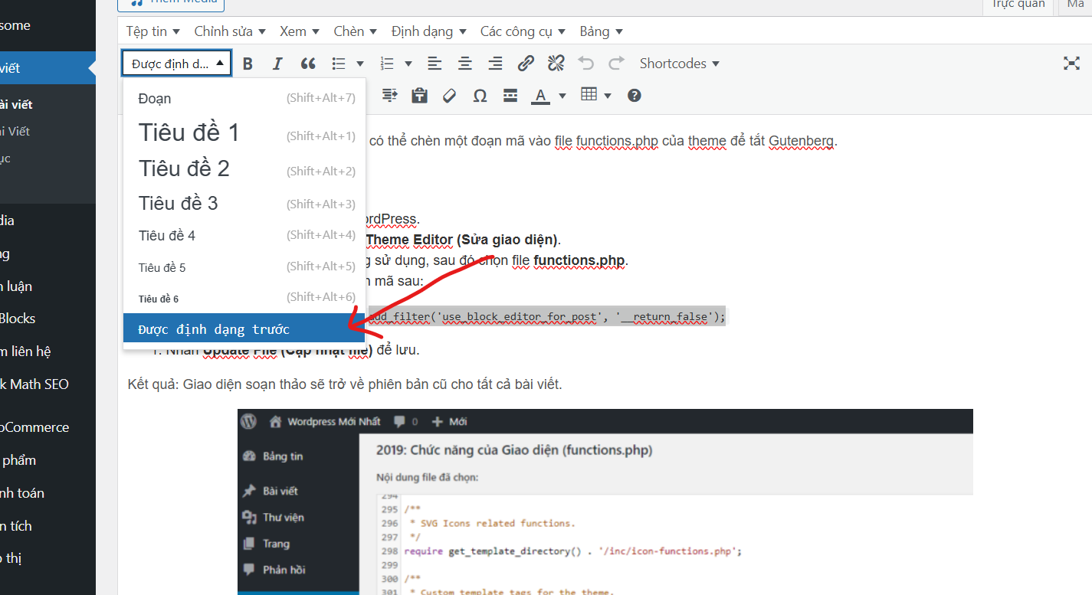Toggle fullscreen editor mode
Image resolution: width=1092 pixels, height=595 pixels.
coord(1071,64)
